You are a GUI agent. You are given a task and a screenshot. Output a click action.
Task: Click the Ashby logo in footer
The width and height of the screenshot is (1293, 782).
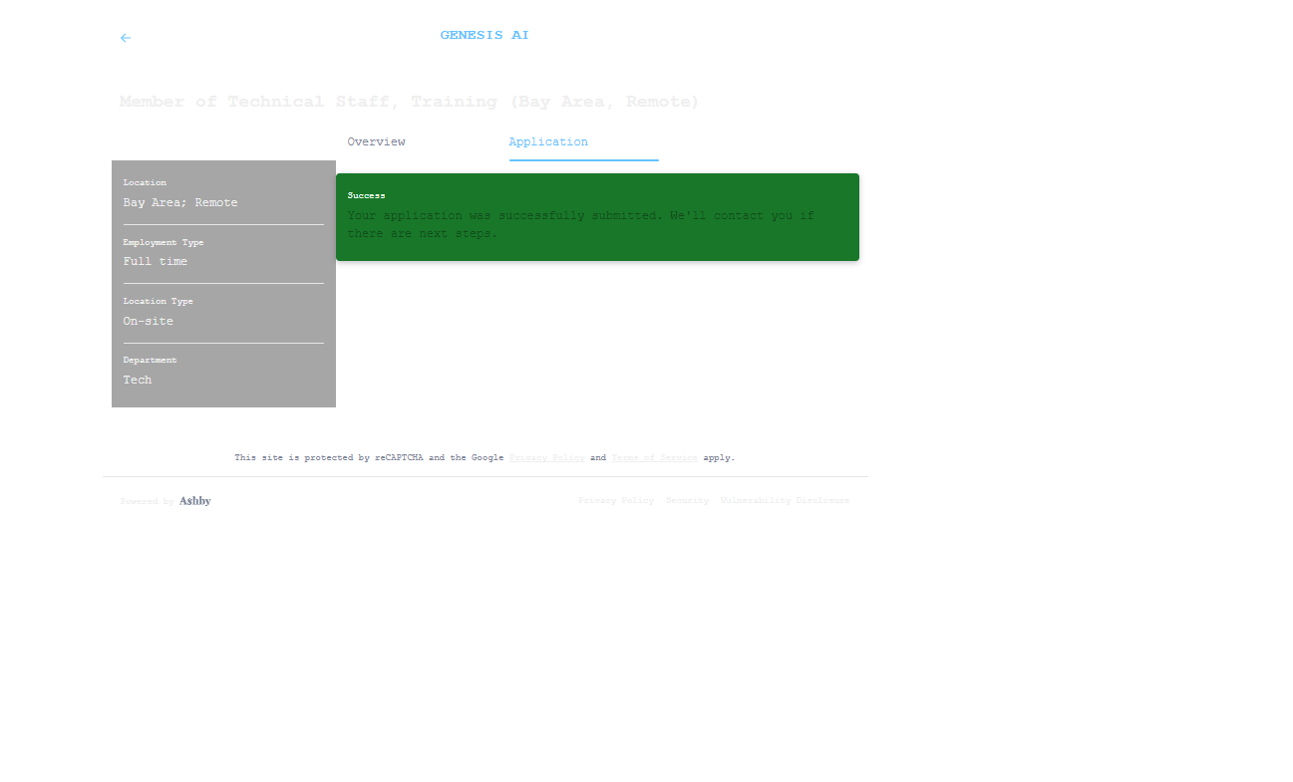tap(195, 501)
